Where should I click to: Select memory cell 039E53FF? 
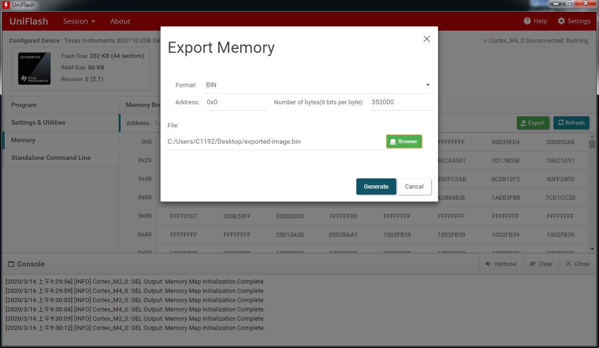pos(237,216)
